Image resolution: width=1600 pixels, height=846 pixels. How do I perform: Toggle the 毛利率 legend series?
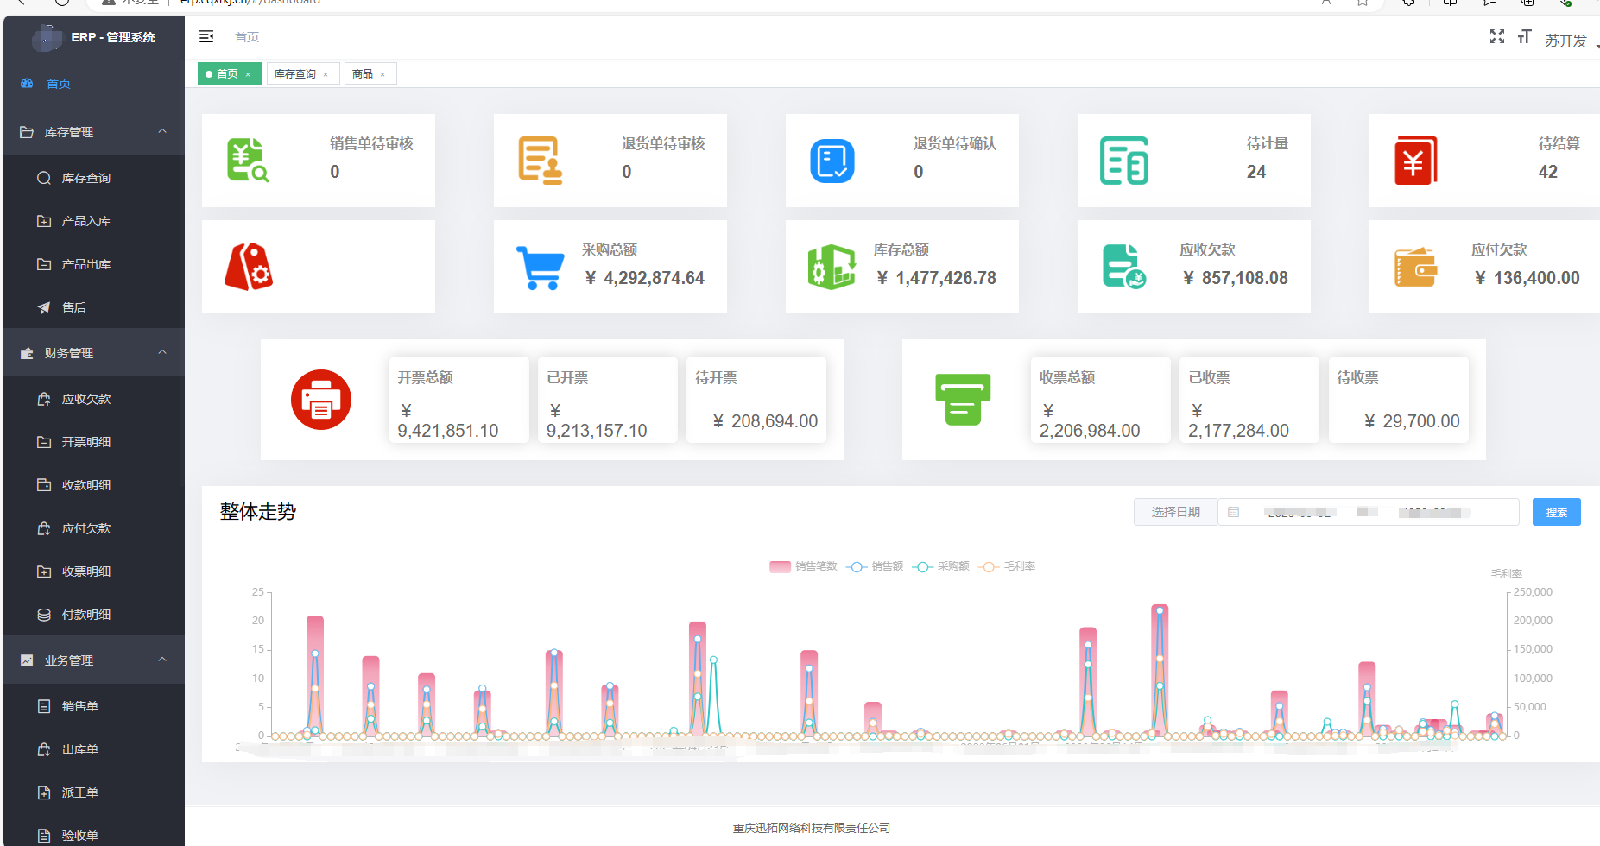click(1007, 566)
